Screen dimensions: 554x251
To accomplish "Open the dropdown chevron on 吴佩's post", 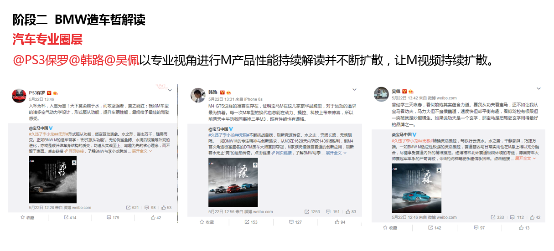I will 538,88.
